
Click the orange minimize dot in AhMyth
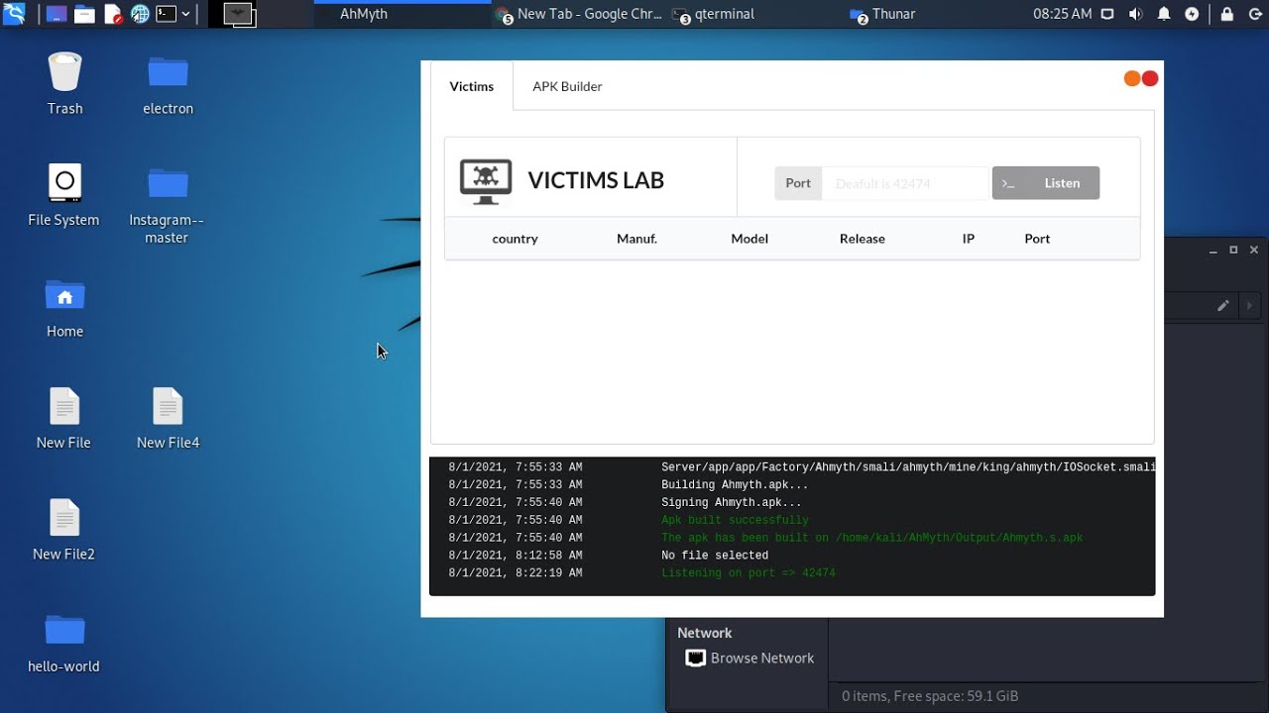tap(1132, 78)
